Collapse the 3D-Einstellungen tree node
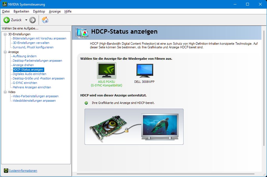This screenshot has width=267, height=177. pyautogui.click(x=5, y=34)
